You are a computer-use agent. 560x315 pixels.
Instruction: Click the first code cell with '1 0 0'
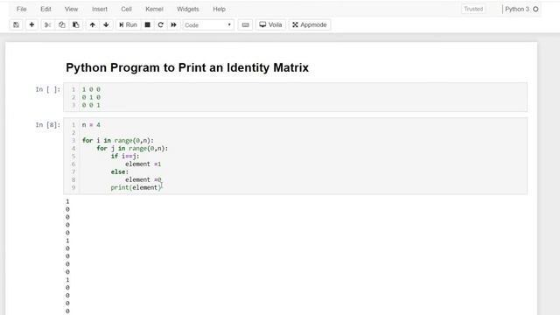[295, 97]
